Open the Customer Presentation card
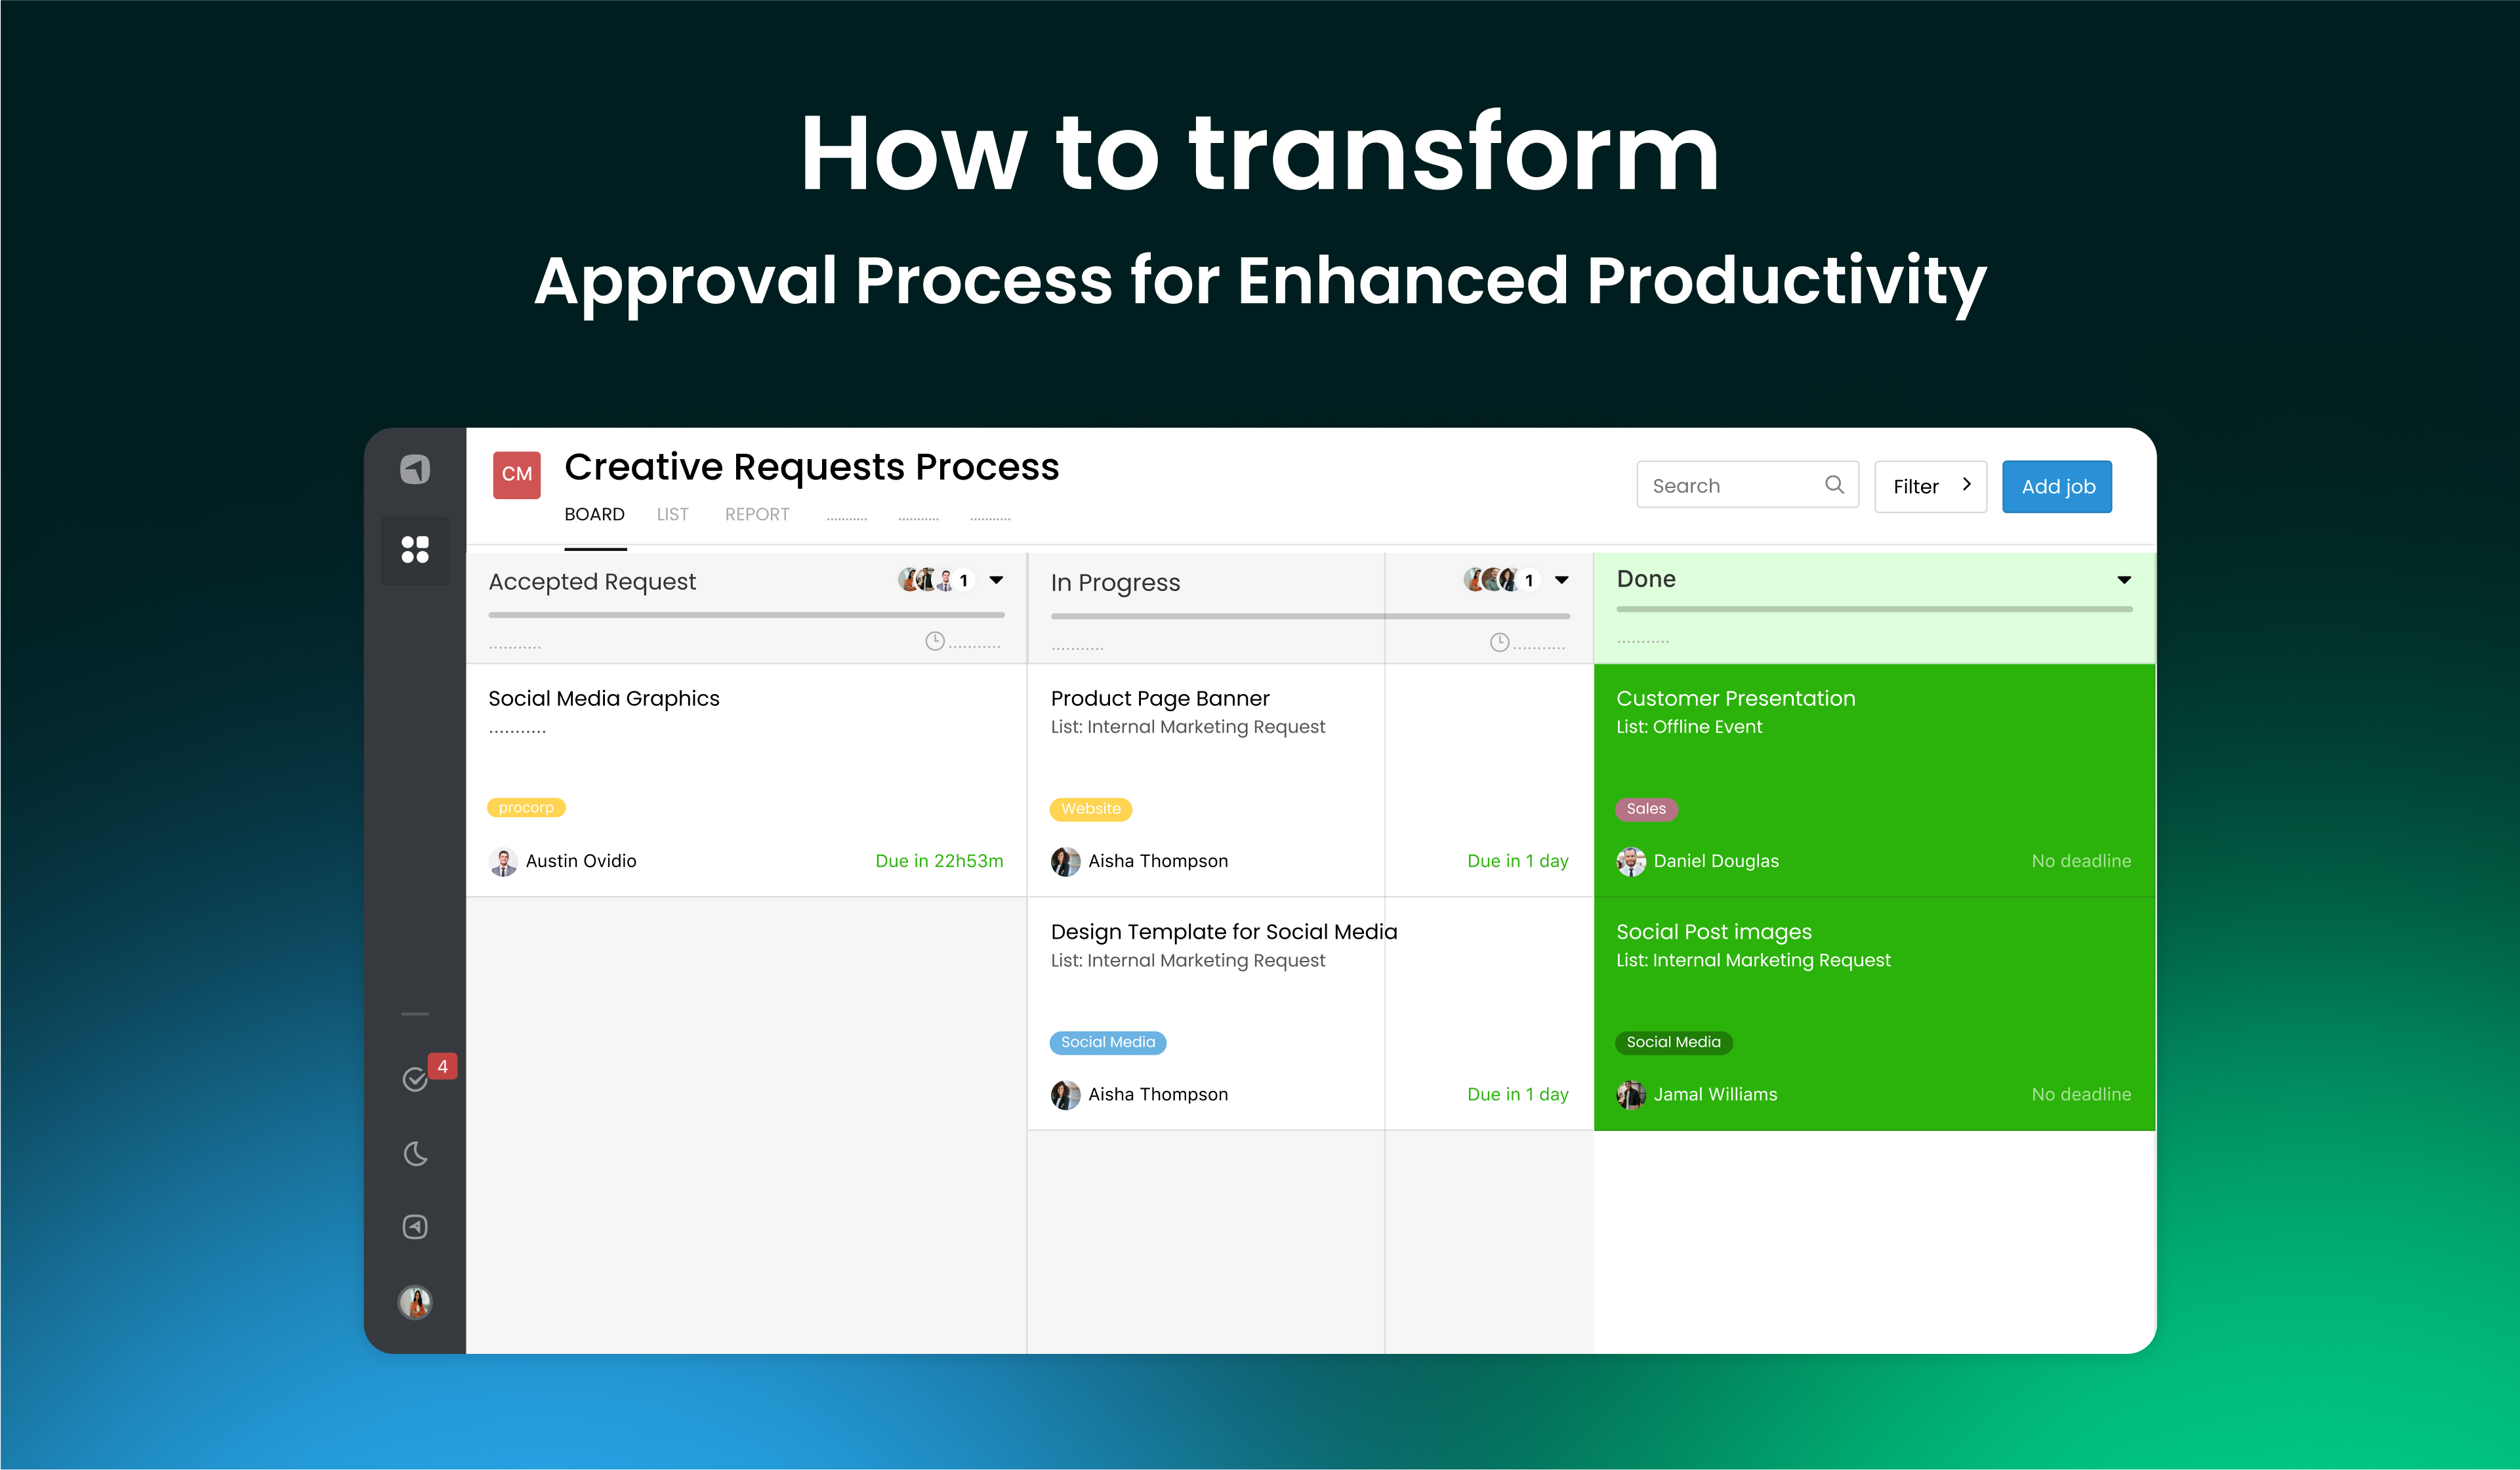This screenshot has height=1470, width=2520. pyautogui.click(x=1874, y=781)
